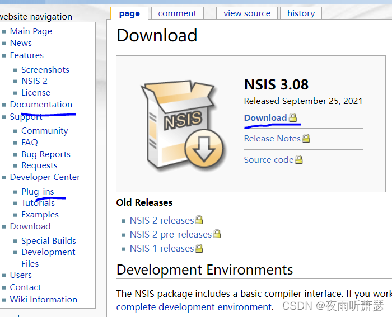Viewport: 392px width, 317px height.
Task: Click the Old Releases heading
Action: [x=144, y=202]
